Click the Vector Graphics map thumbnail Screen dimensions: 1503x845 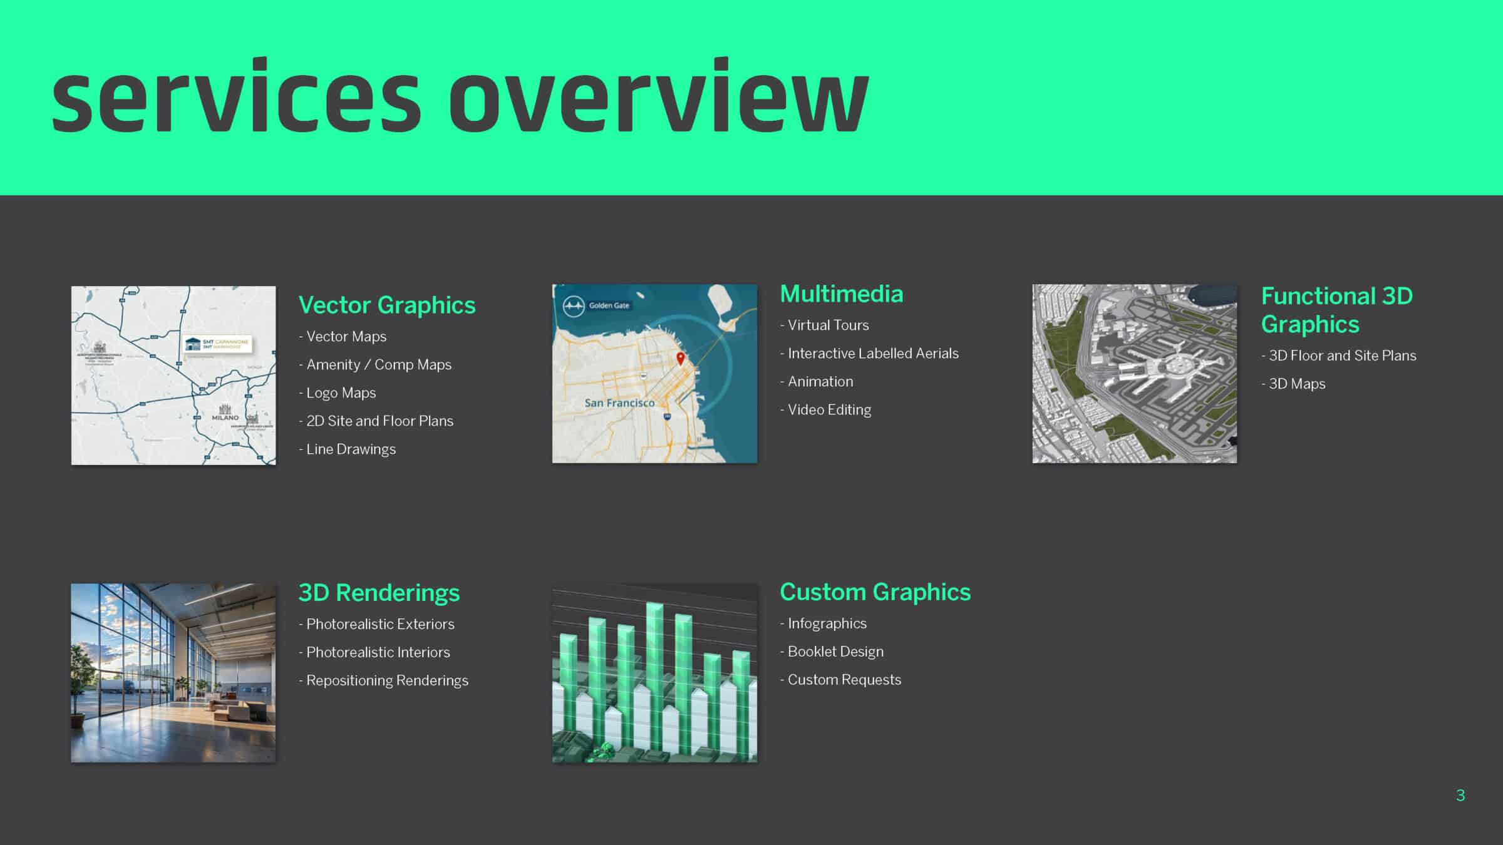point(173,375)
